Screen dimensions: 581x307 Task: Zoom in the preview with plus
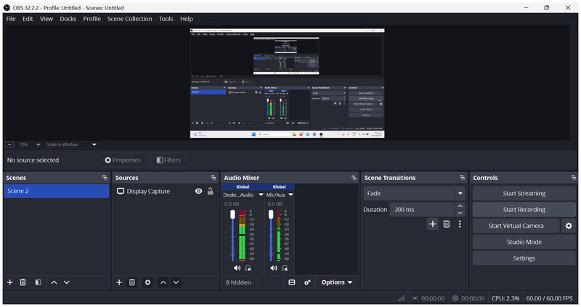38,144
